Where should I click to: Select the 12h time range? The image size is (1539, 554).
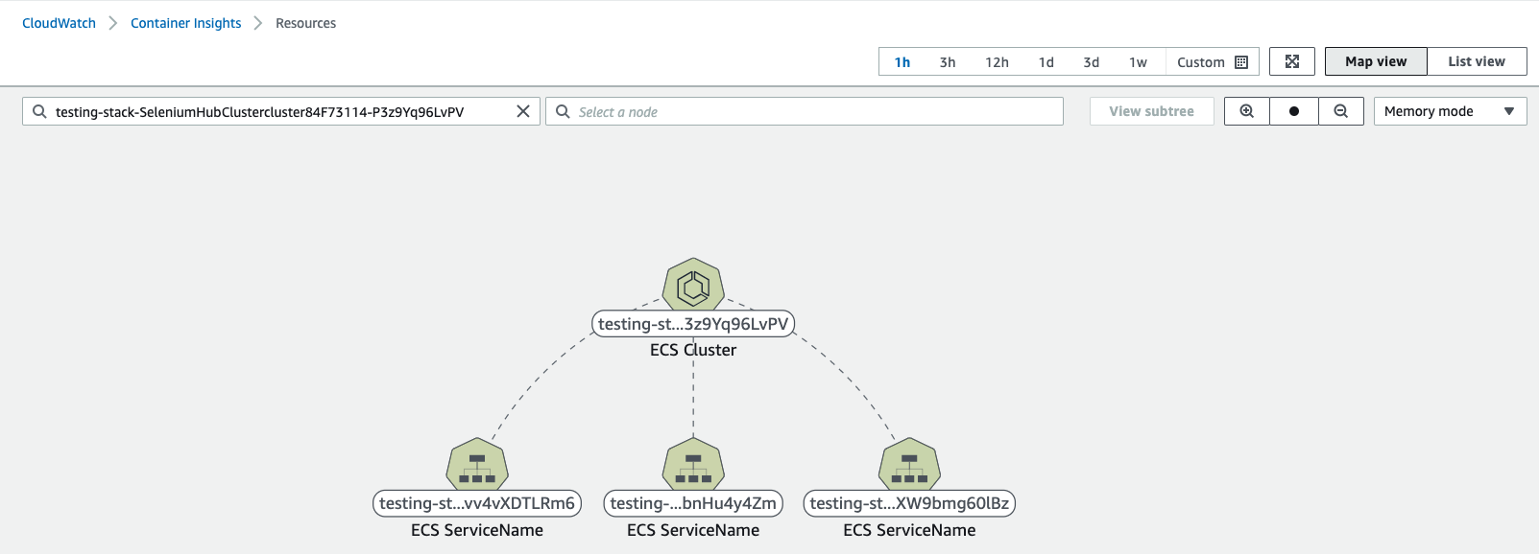(997, 62)
